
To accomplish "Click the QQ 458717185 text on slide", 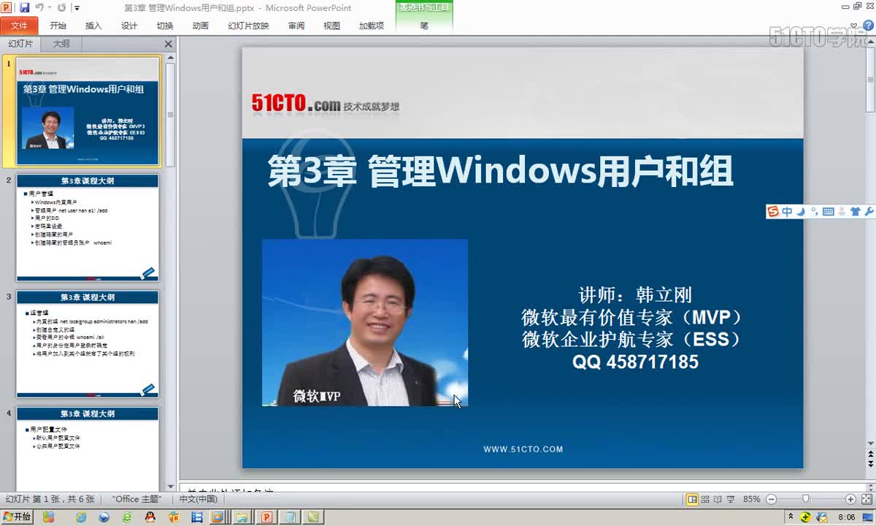I will pyautogui.click(x=635, y=362).
